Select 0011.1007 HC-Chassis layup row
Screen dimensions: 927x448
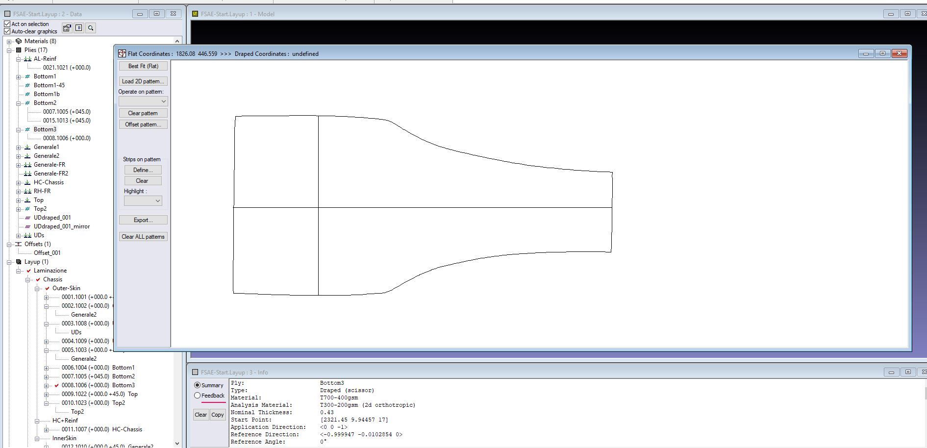[102, 429]
